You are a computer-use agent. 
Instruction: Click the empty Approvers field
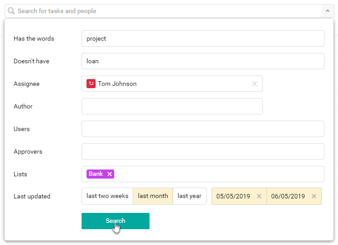point(203,151)
